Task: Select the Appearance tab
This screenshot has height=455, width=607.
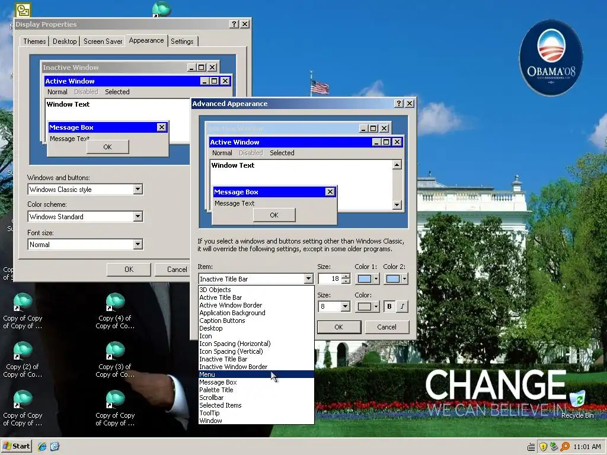Action: click(146, 40)
